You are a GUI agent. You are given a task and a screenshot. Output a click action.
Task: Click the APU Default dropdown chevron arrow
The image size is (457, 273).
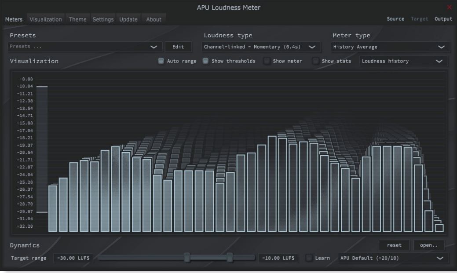coord(440,258)
